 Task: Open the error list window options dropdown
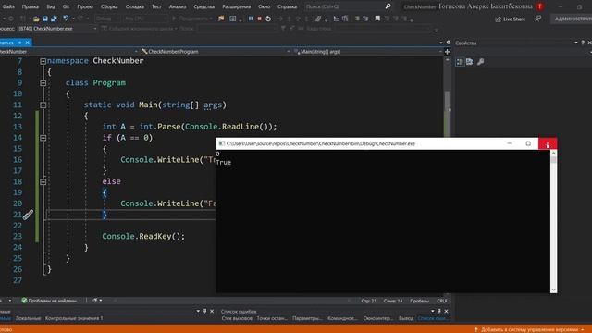tap(433, 311)
